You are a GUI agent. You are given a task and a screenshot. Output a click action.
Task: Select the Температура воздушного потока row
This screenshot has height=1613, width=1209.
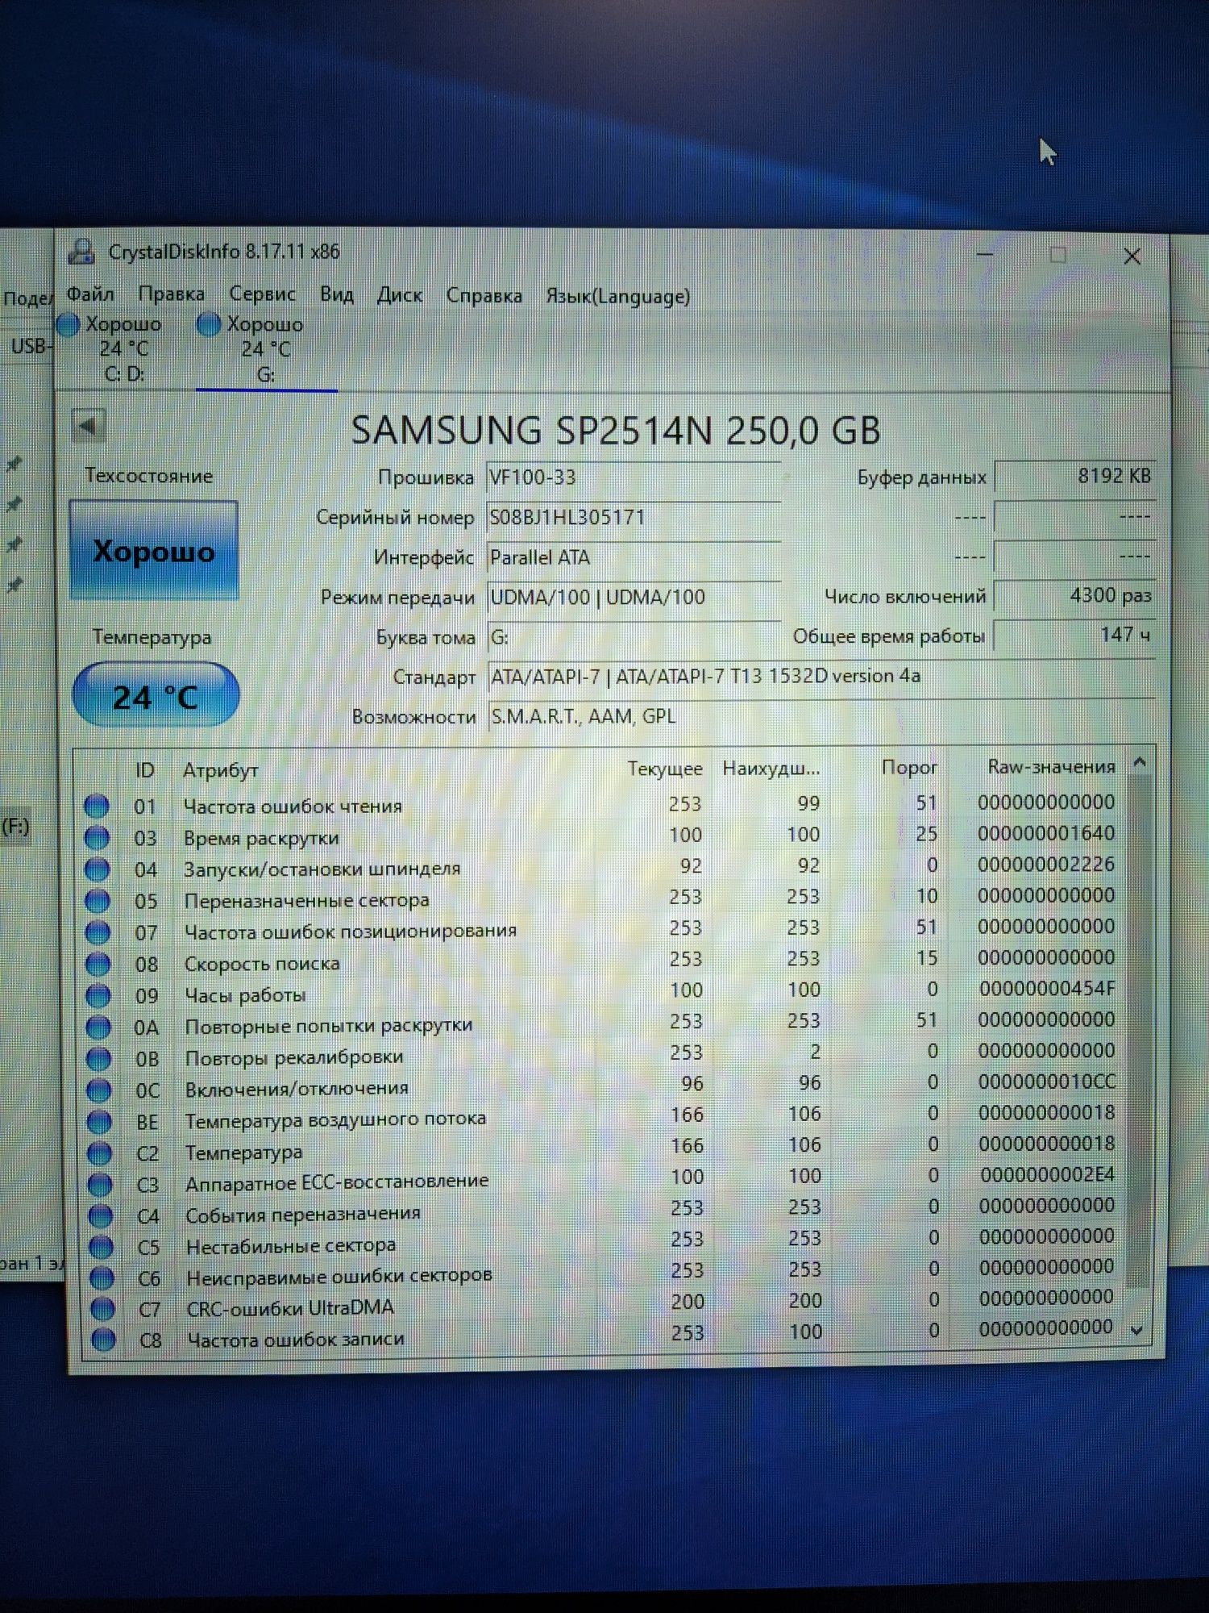pyautogui.click(x=601, y=1118)
